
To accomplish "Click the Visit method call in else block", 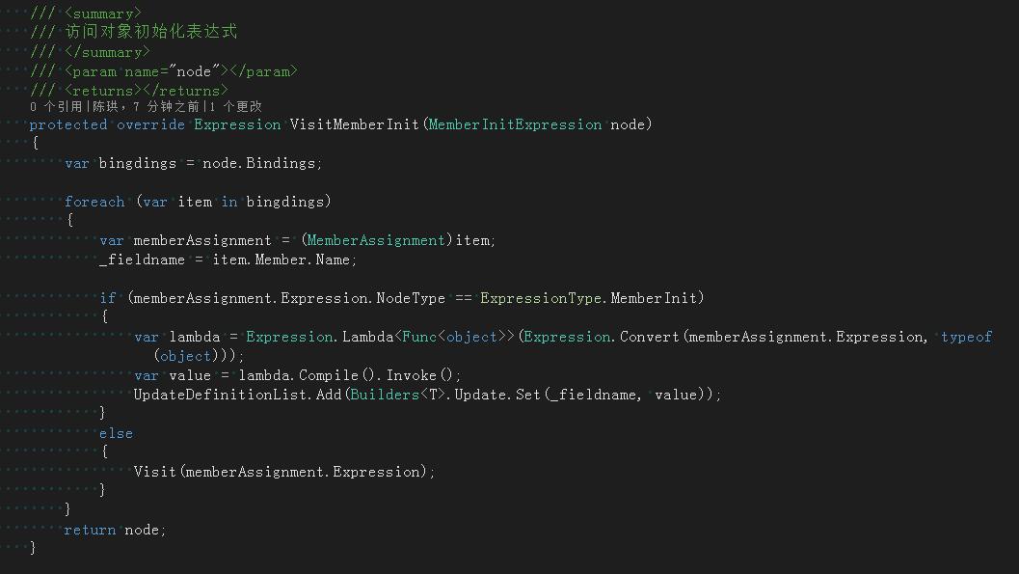I will [x=154, y=472].
